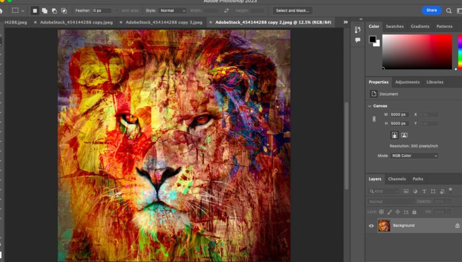Viewport: 462px width, 262px height.
Task: Click the foreground black color swatch
Action: click(x=372, y=39)
